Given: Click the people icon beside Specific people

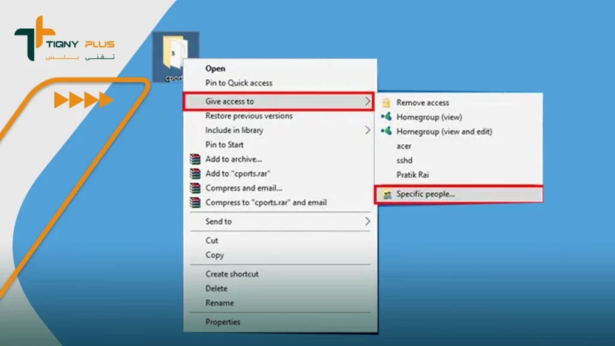Looking at the screenshot, I should (386, 195).
